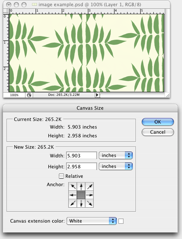
Task: Select the top-center anchor arrow
Action: pyautogui.click(x=81, y=187)
